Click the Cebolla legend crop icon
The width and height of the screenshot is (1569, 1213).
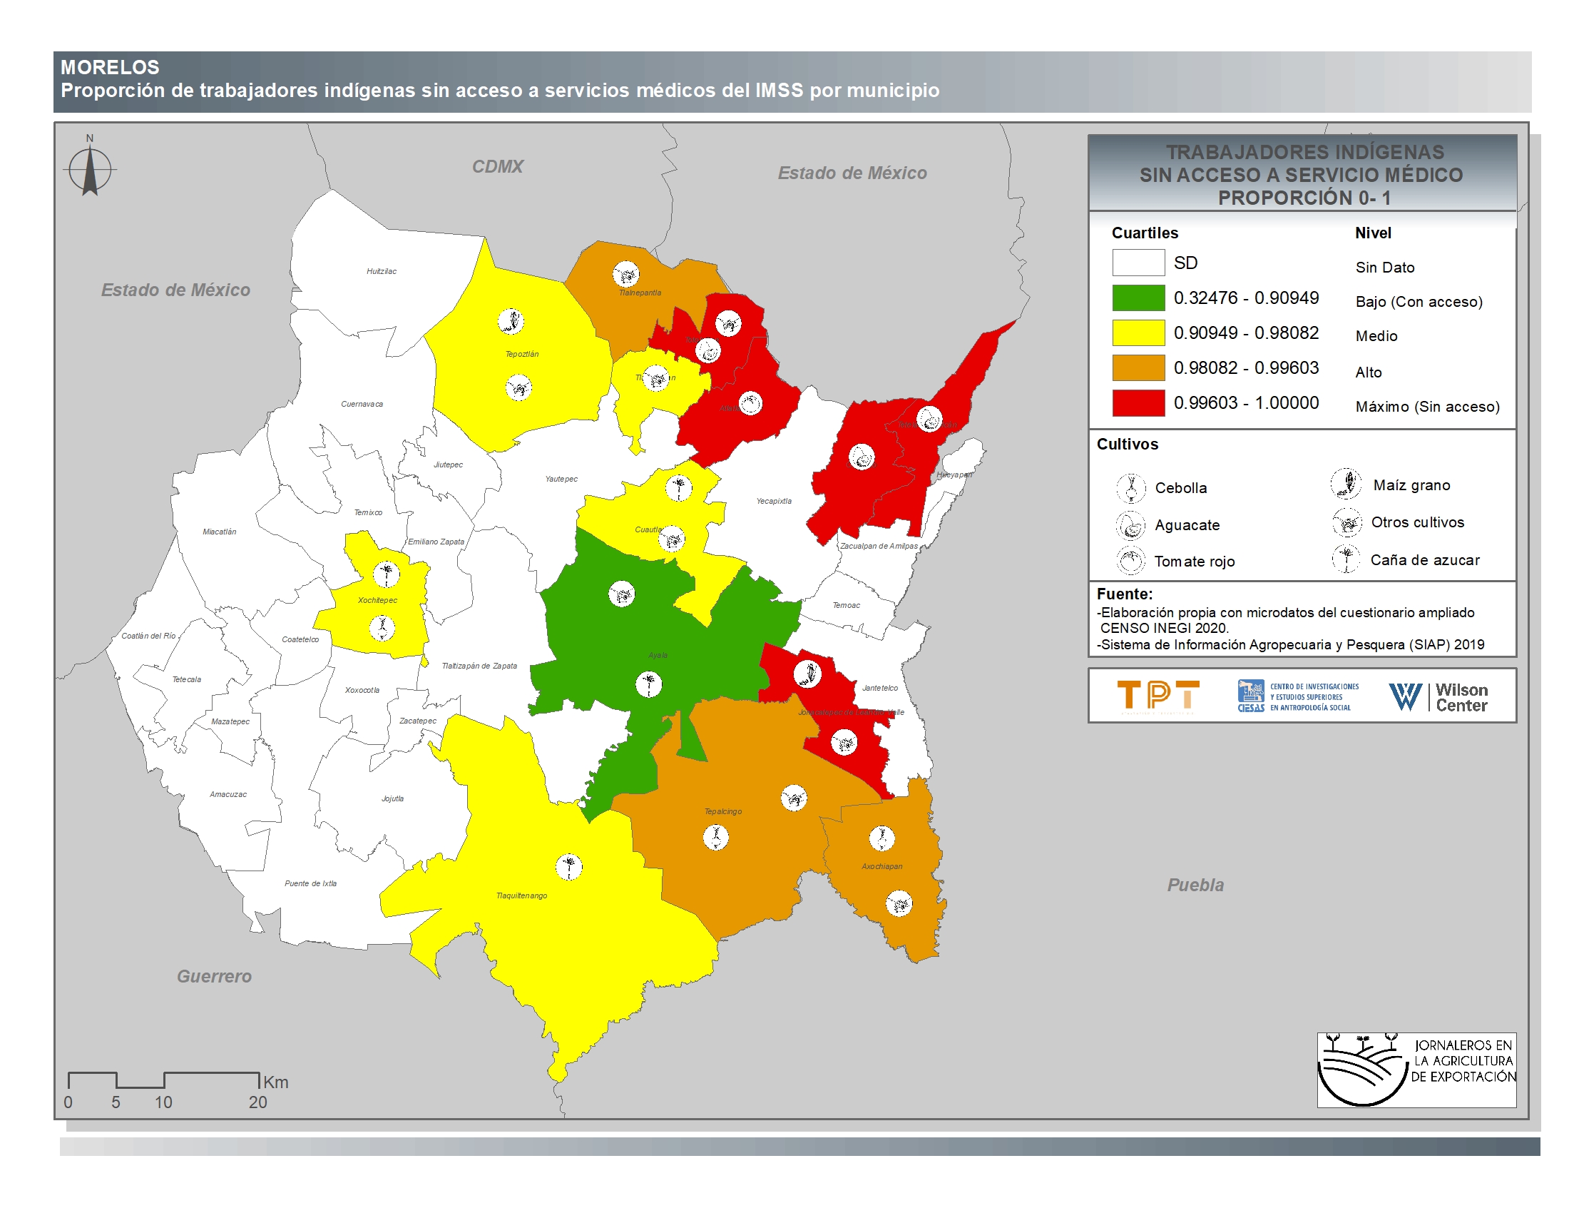1131,488
